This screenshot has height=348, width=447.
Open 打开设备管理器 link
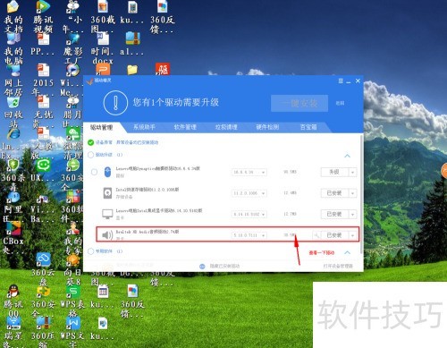(x=338, y=266)
